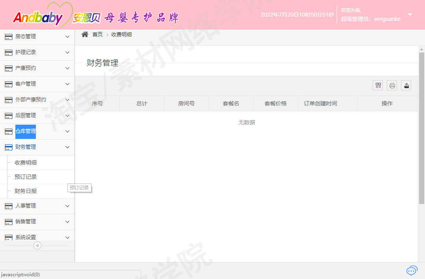
Task: Expand the 护理记录 chevron
Action: tap(67, 52)
